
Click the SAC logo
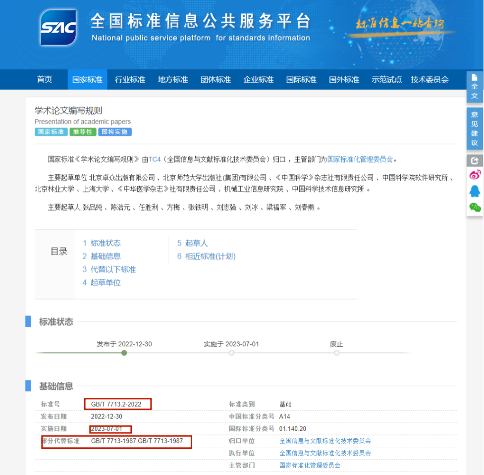(58, 28)
